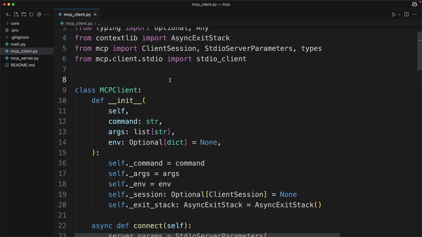Click the gear icon beside .env
Screen dimensions: 422x237
tap(7, 30)
